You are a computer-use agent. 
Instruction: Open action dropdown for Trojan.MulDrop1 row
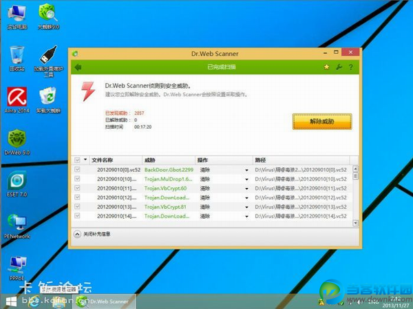246,180
